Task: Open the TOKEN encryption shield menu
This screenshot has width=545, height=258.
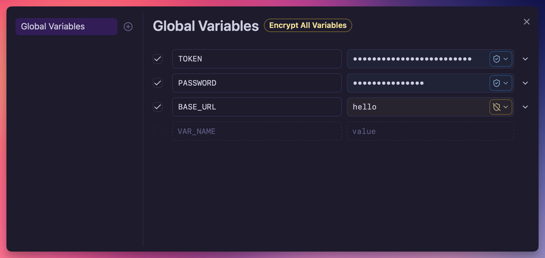Action: point(501,59)
